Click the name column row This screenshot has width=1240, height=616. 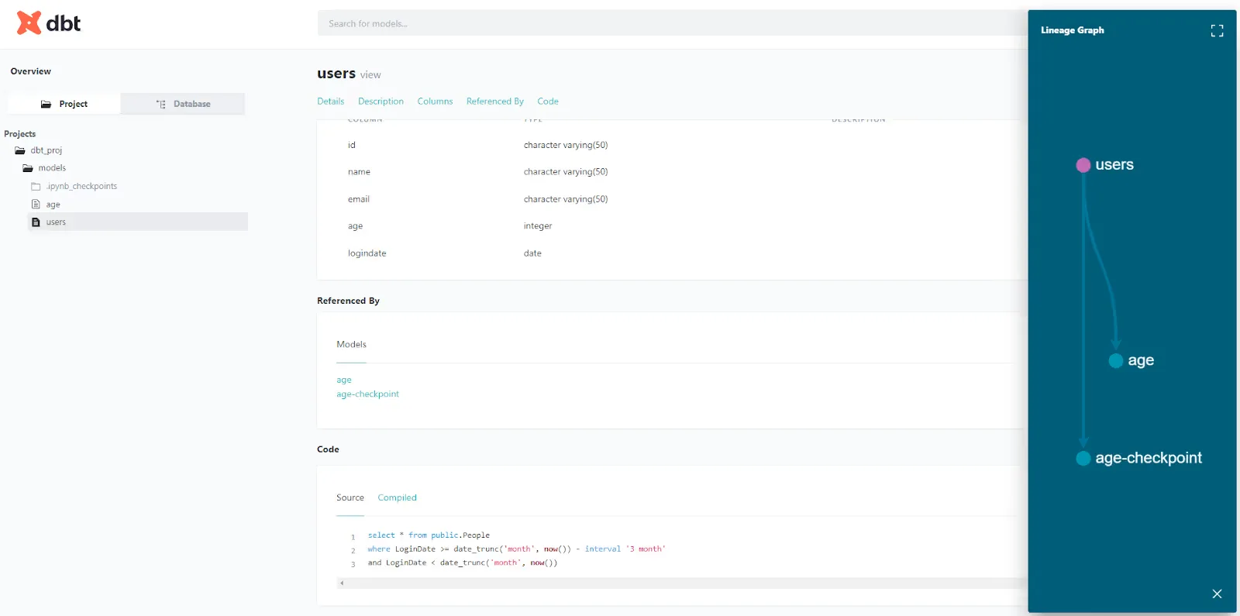tap(672, 172)
